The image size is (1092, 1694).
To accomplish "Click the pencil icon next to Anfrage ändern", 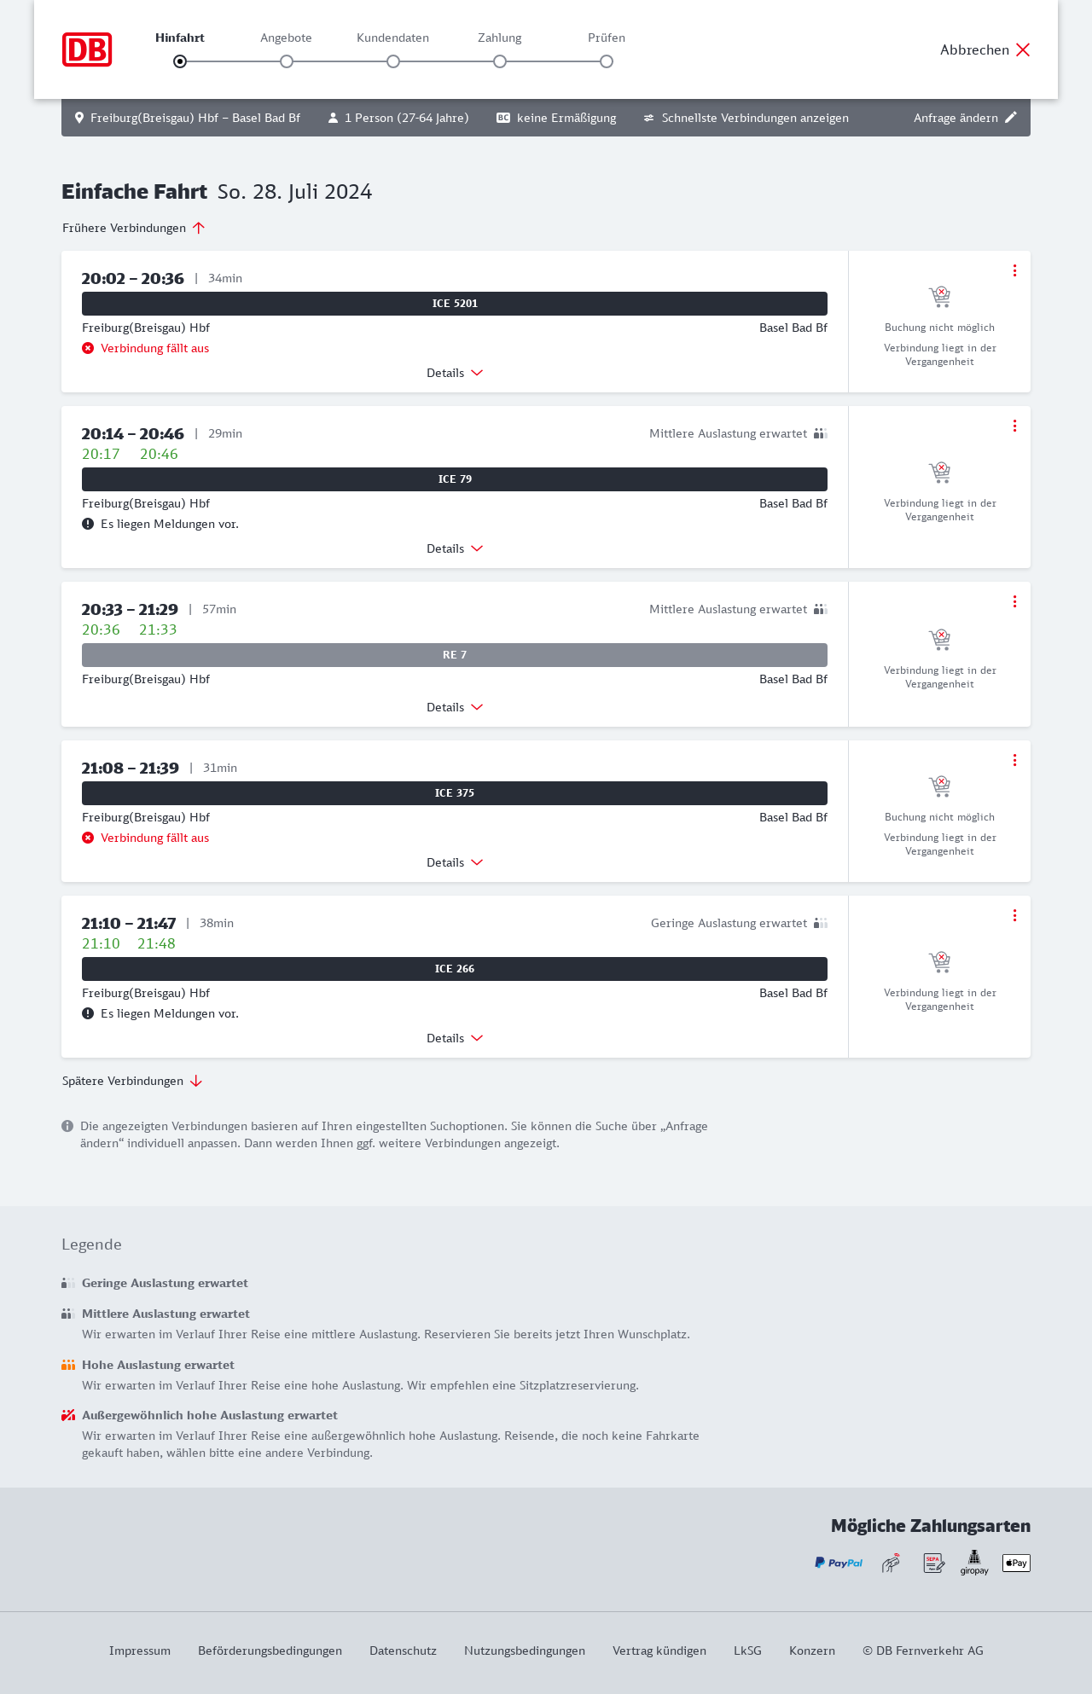I will pyautogui.click(x=1011, y=118).
